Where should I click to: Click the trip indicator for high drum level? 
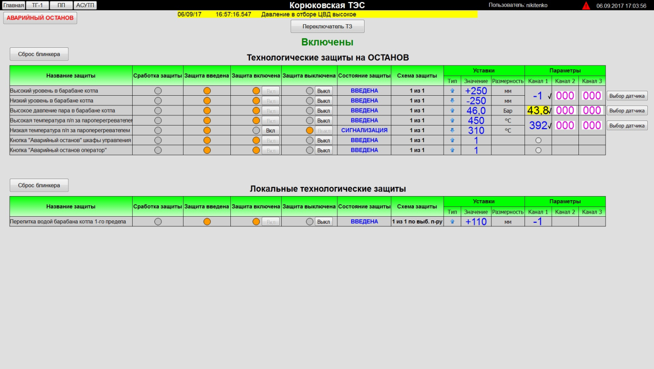(x=158, y=91)
